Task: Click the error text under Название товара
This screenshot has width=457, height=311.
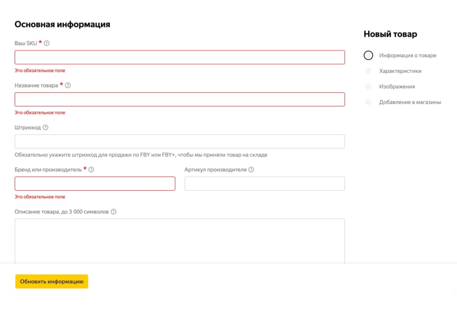Action: 40,113
